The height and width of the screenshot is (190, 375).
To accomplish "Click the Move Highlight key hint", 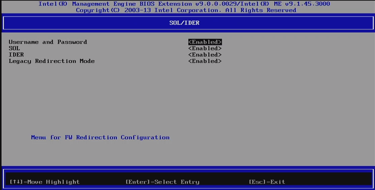I will [45, 182].
